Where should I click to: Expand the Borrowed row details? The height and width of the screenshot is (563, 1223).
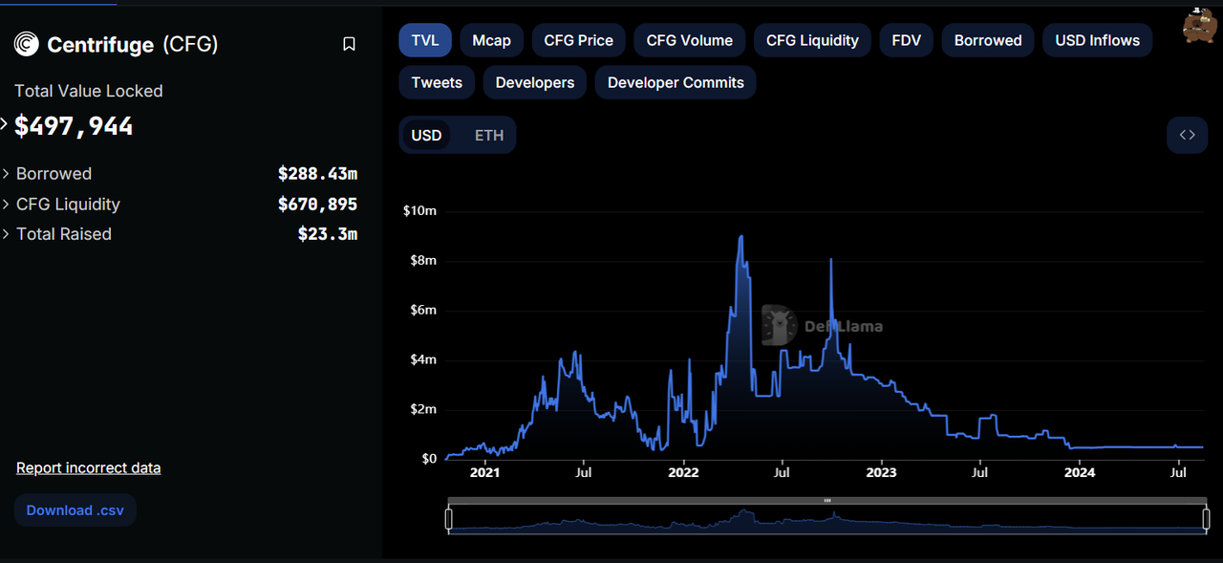click(7, 174)
